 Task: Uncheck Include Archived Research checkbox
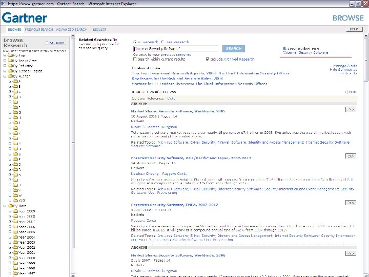(208, 59)
